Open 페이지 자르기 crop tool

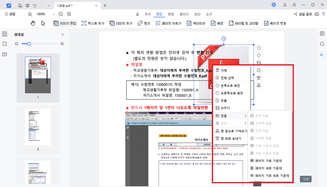(168, 23)
